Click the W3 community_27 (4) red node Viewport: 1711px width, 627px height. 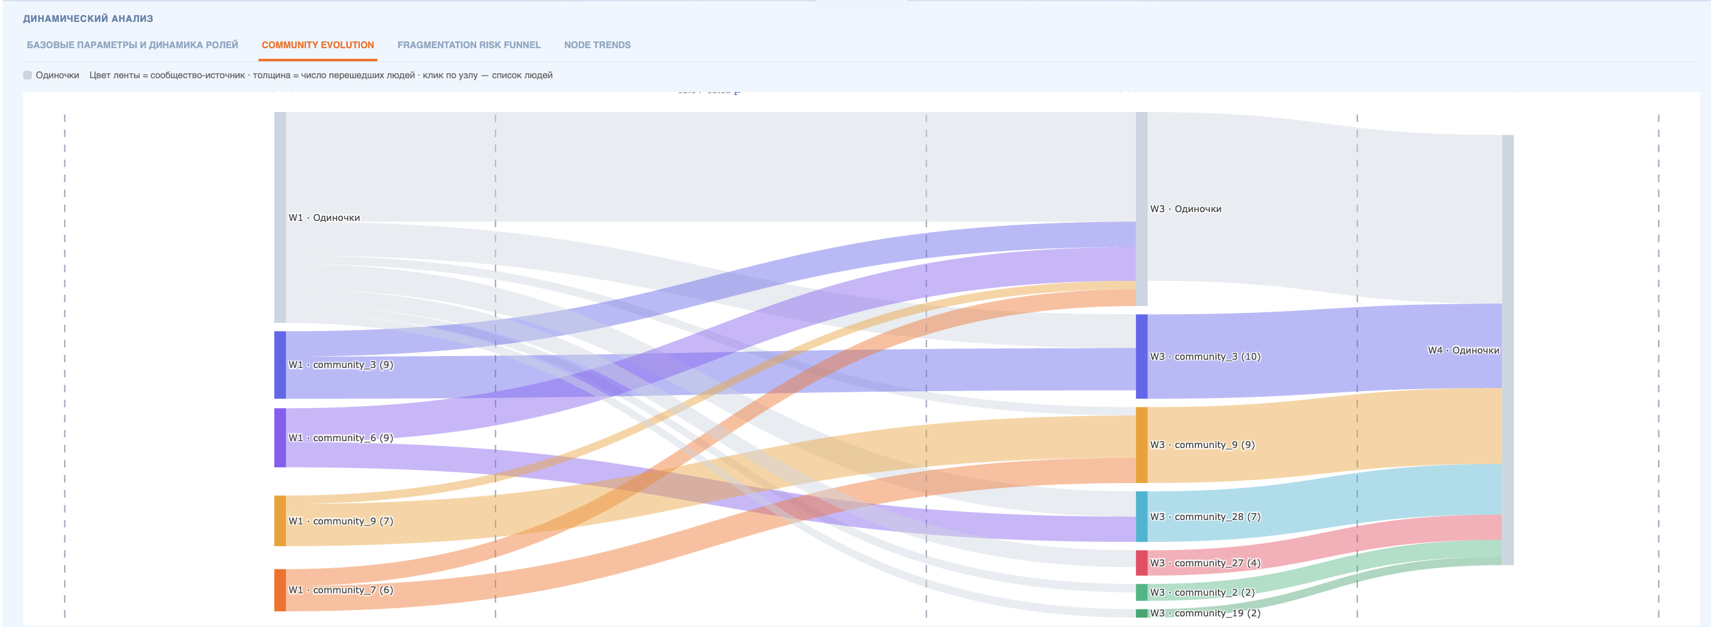click(x=1141, y=563)
